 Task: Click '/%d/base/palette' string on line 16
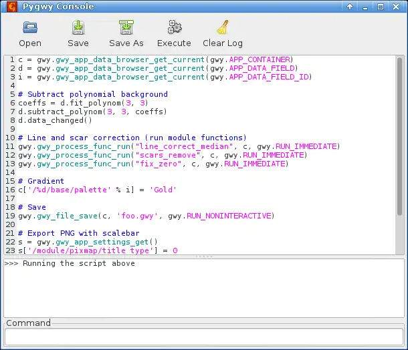(x=69, y=190)
